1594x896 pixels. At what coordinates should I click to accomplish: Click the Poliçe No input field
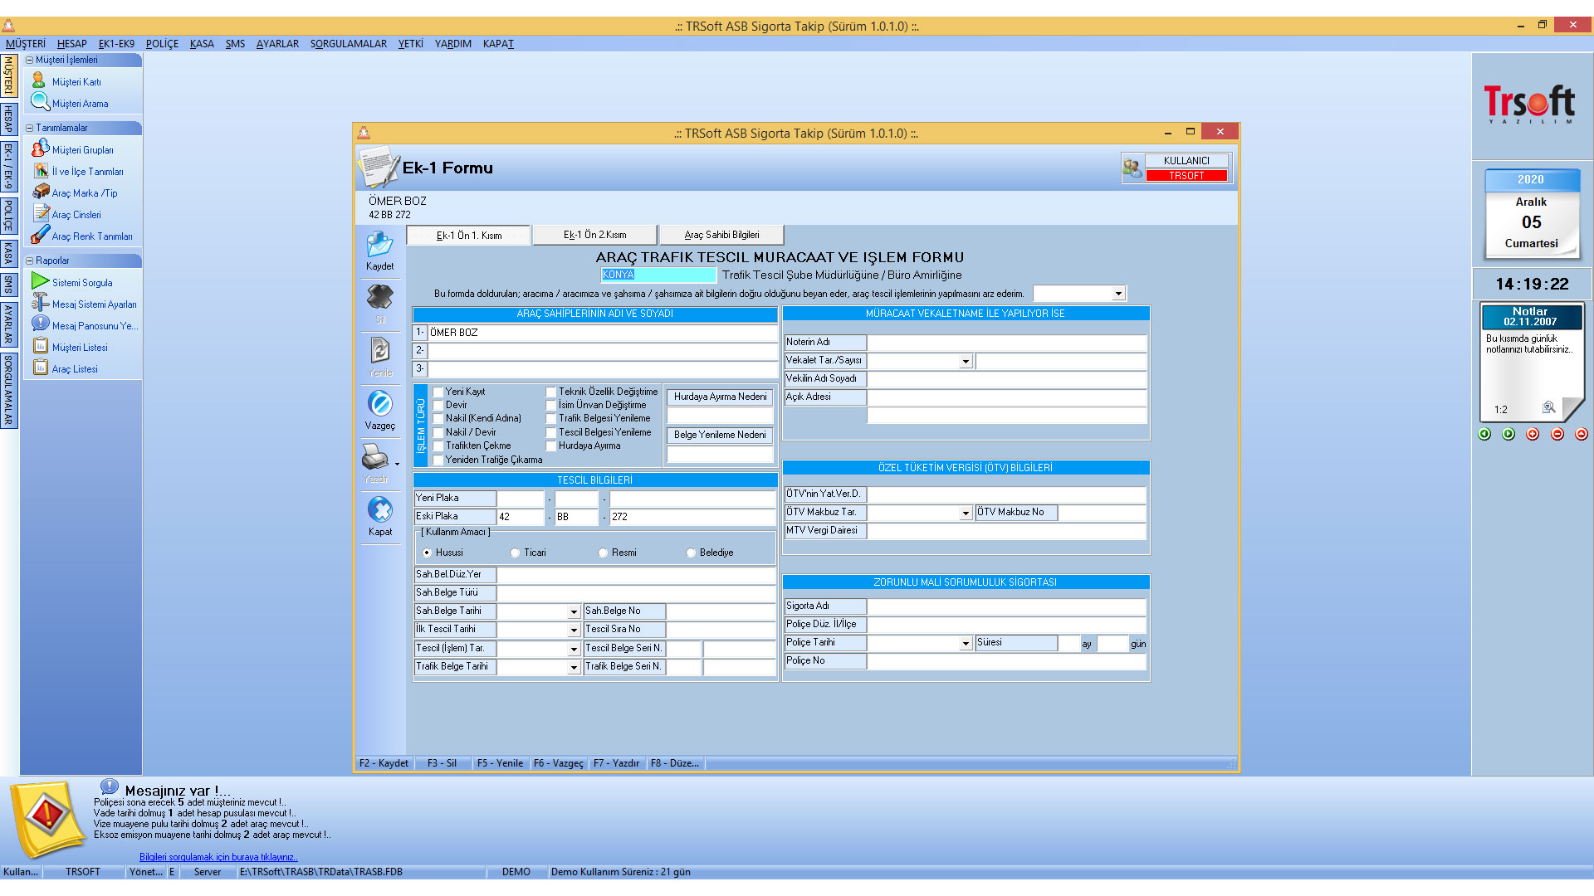pyautogui.click(x=1007, y=661)
